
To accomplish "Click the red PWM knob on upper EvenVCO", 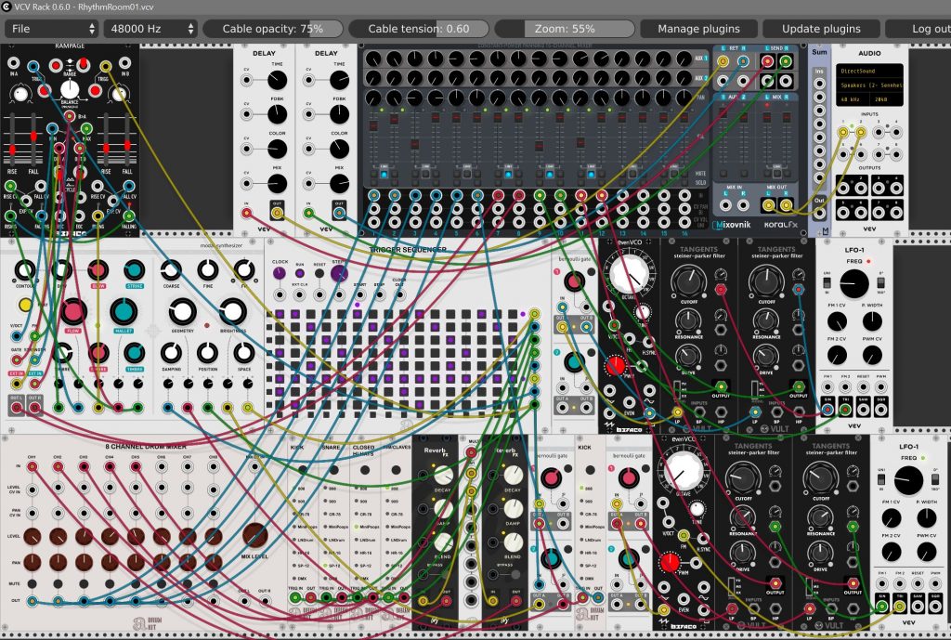I will (616, 366).
